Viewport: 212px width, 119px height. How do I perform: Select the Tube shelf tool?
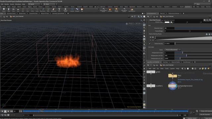coord(9,10)
